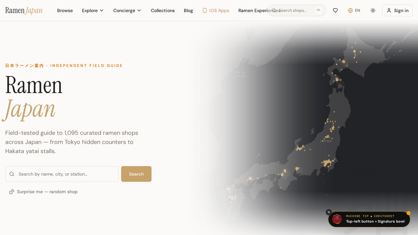Open the Sign in button
This screenshot has width=418, height=235.
tap(397, 10)
